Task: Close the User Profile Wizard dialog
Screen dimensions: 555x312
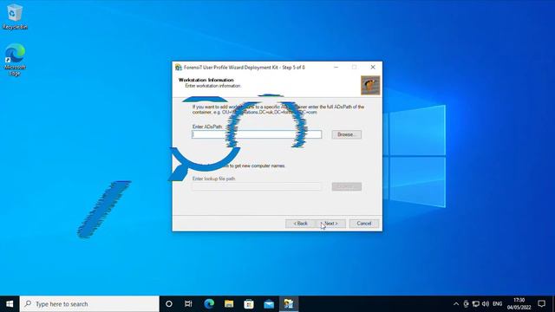Action: pos(373,68)
